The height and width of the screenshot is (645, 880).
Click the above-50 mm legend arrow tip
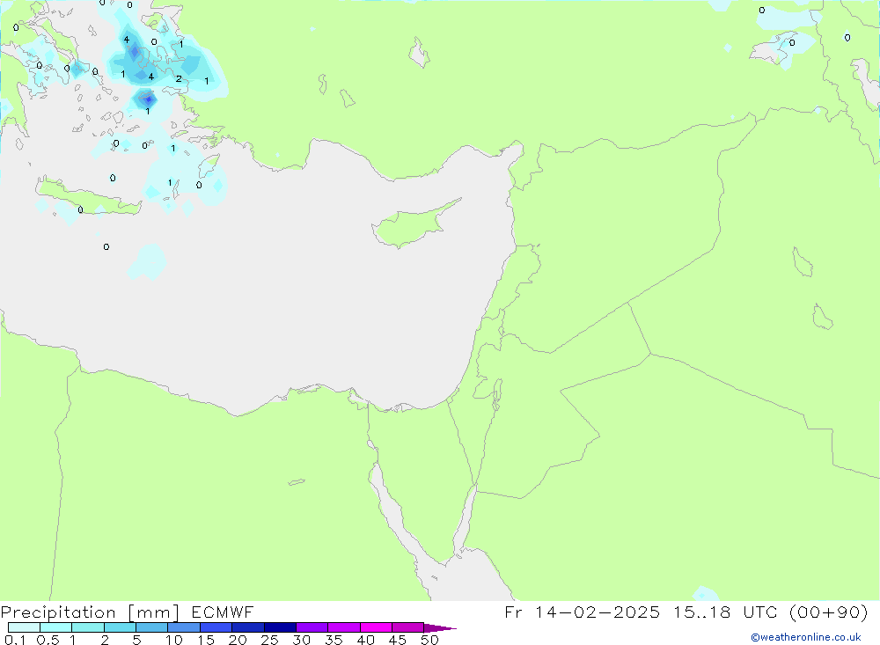pyautogui.click(x=440, y=627)
